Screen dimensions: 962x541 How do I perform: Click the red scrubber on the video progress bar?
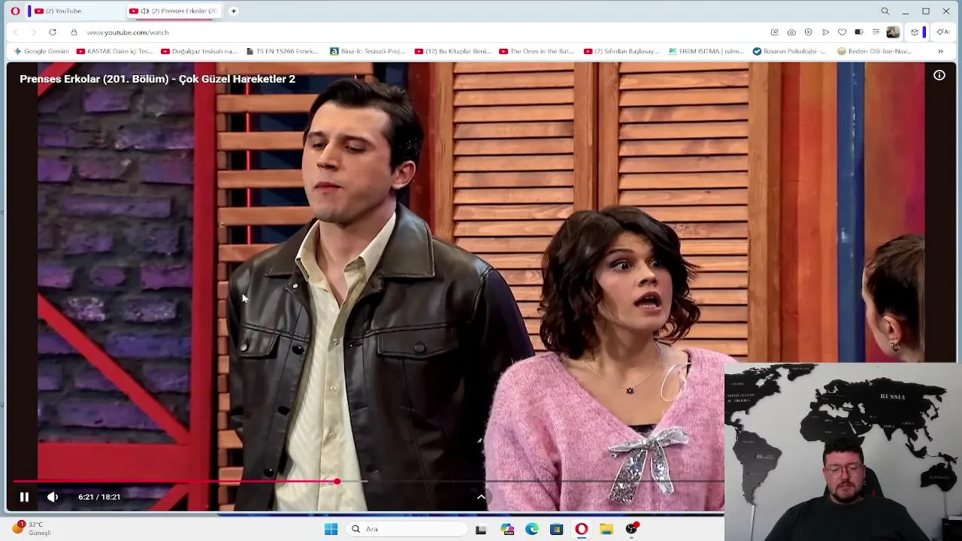[x=337, y=481]
